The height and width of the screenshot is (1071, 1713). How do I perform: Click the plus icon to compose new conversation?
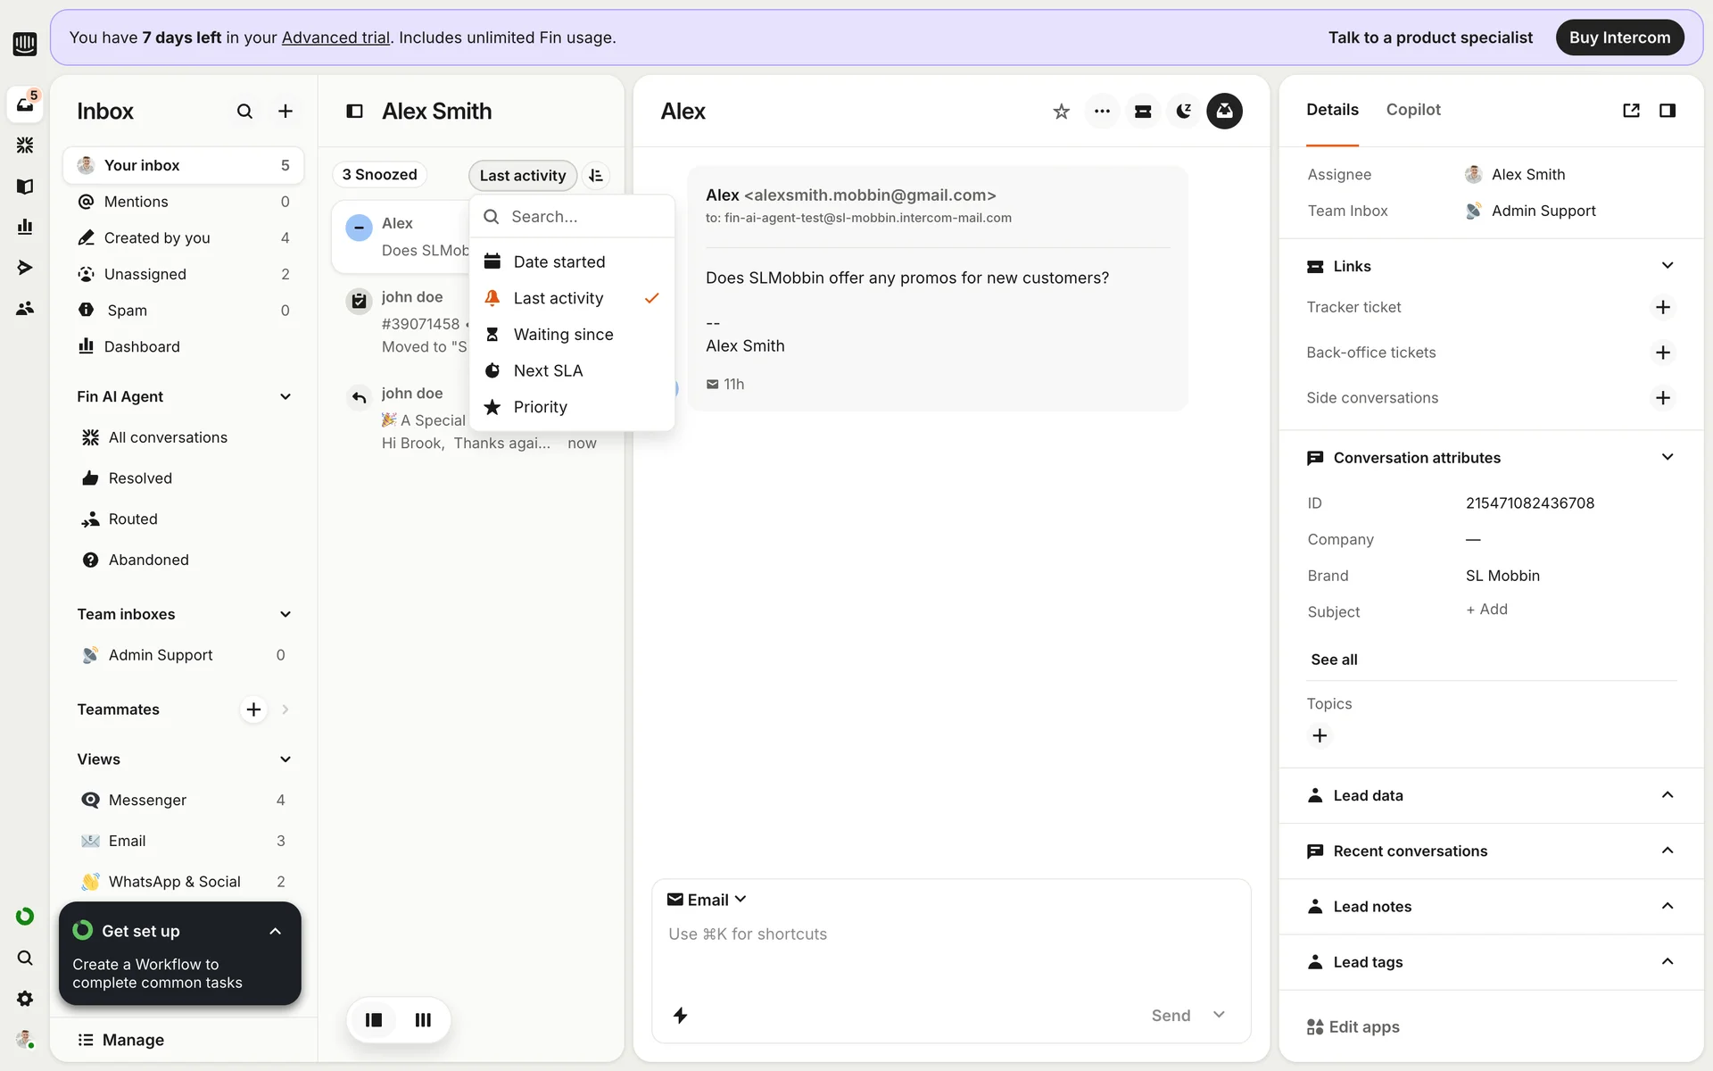pos(285,112)
